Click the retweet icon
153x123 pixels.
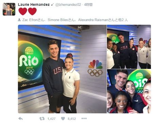42,119
